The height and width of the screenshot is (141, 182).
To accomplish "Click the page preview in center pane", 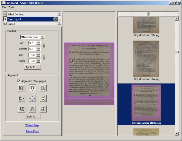I will [89, 74].
